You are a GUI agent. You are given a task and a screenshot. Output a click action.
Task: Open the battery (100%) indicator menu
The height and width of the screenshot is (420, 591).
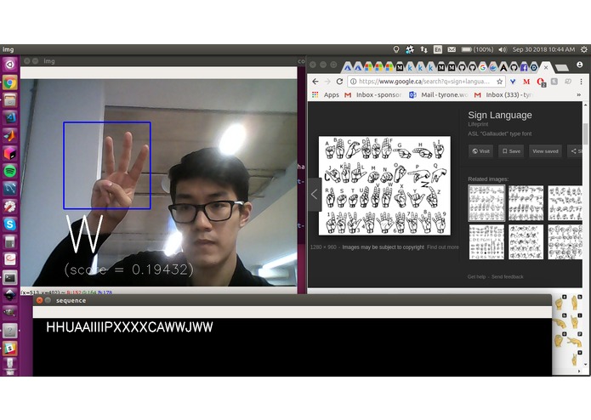pos(477,49)
